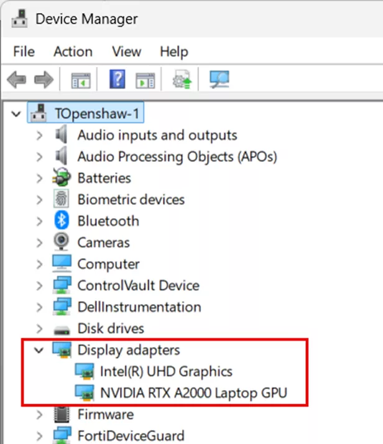This screenshot has width=383, height=444.
Task: Click the NVIDIA RTX A2000 adapter icon
Action: click(x=85, y=393)
